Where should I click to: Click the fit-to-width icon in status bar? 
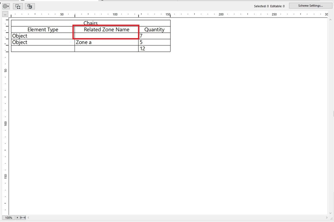click(22, 217)
